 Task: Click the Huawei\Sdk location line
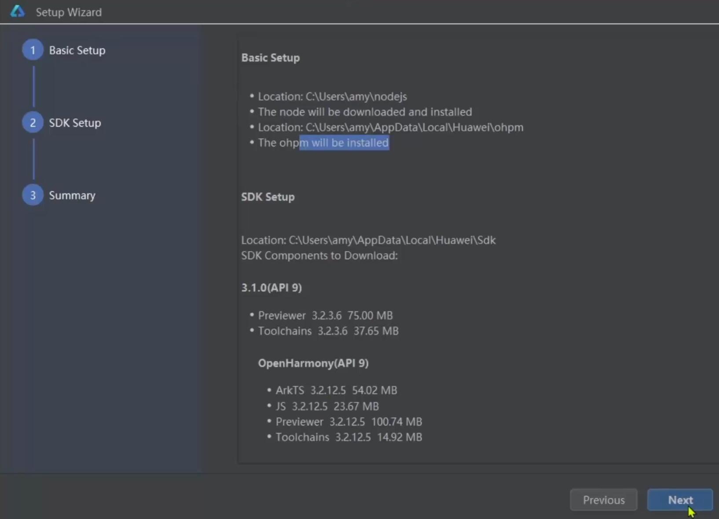point(368,240)
